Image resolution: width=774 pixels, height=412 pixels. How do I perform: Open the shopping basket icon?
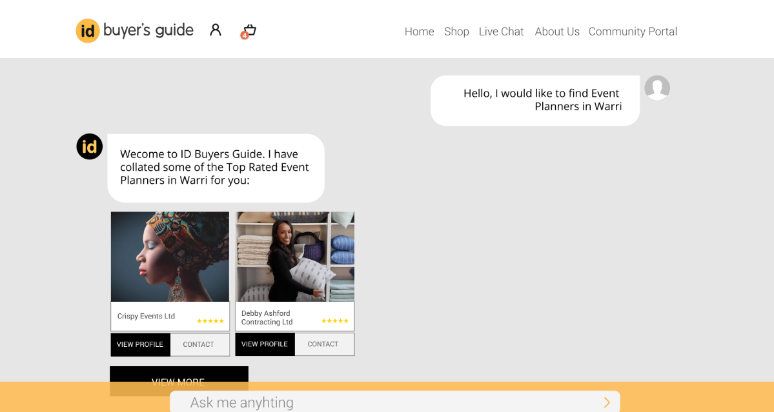point(249,30)
